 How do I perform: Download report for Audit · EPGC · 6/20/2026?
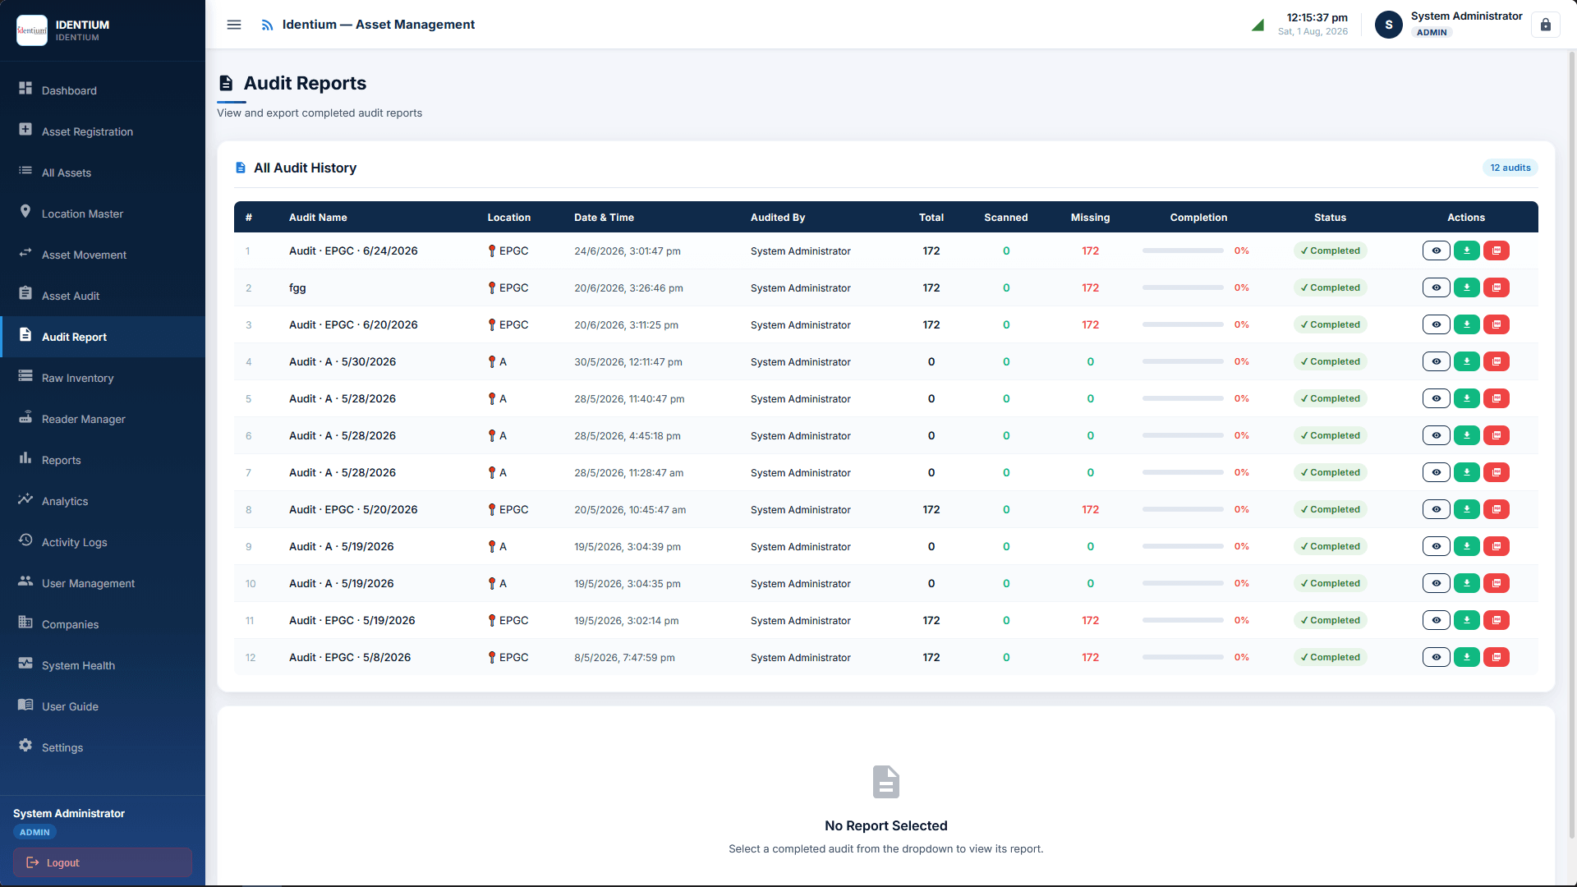(x=1466, y=324)
